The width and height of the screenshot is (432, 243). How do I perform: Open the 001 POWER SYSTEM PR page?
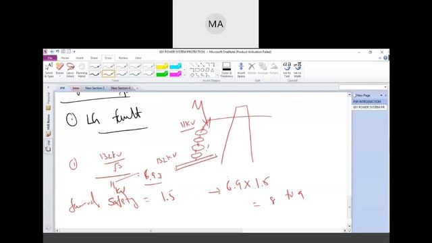tap(369, 107)
